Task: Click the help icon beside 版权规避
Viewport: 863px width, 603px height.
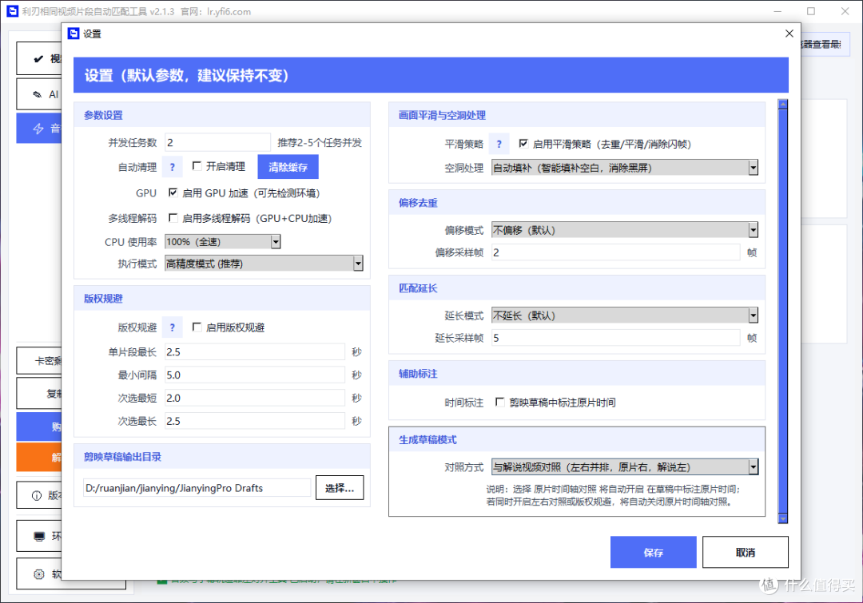Action: [173, 328]
